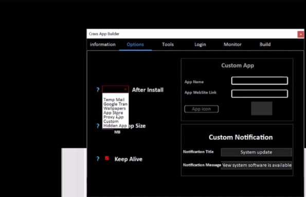Click the help icon beside After Install
This screenshot has height=197, width=306.
point(98,89)
